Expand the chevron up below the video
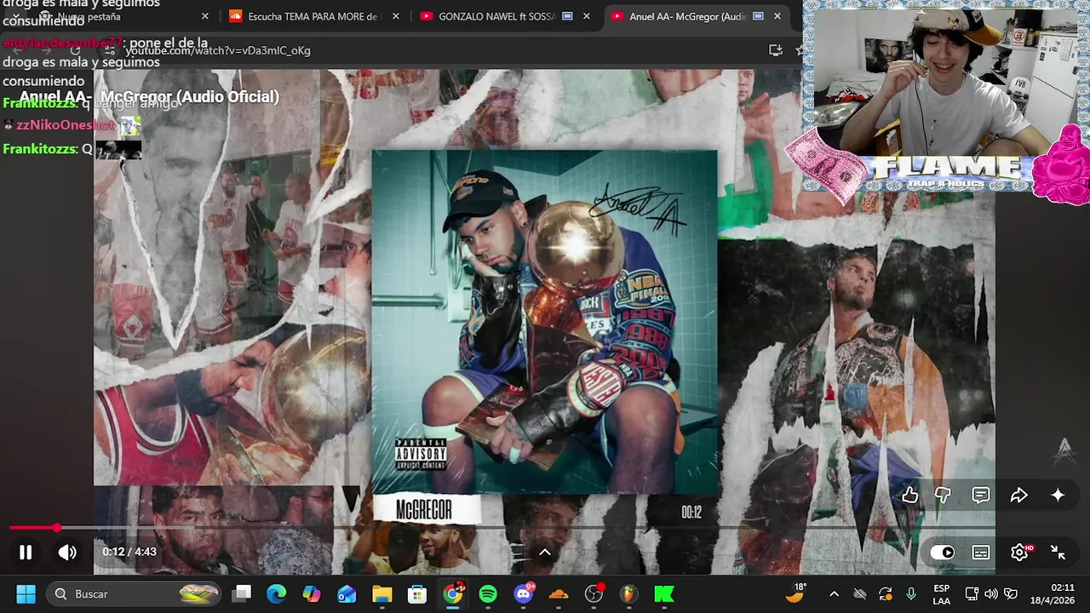The image size is (1090, 613). click(x=545, y=553)
